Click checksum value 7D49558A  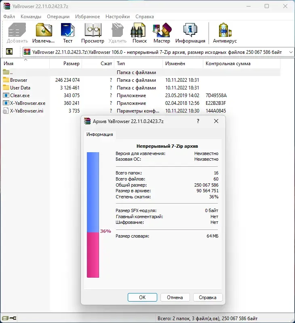(x=216, y=96)
